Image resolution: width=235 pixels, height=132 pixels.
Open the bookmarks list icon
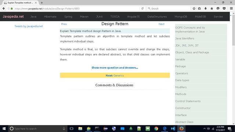point(199,8)
